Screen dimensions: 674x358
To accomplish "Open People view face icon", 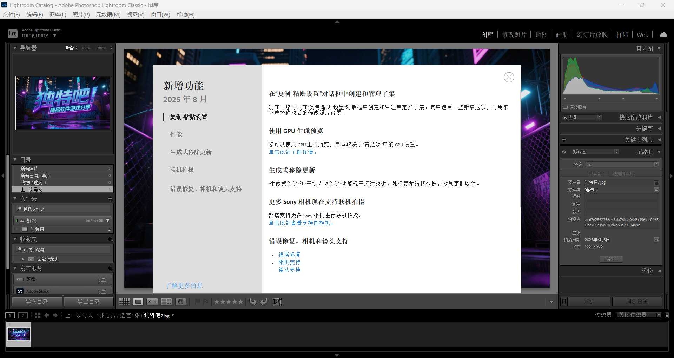I will pos(180,301).
